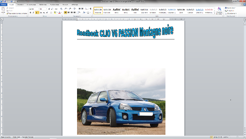
Task: Toggle Underline (S) formatting
Action: coord(36,12)
